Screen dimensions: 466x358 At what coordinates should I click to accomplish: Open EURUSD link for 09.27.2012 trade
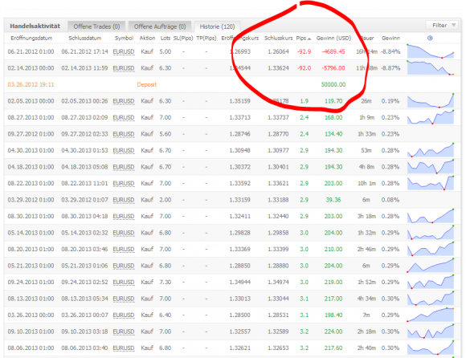(124, 134)
